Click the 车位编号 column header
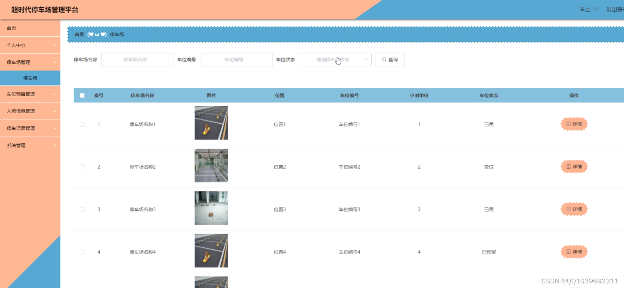This screenshot has width=624, height=288. coord(349,95)
